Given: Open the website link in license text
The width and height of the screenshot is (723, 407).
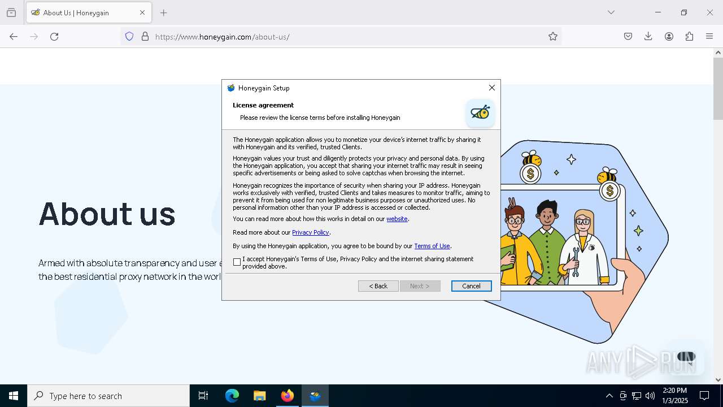Looking at the screenshot, I should pos(397,219).
